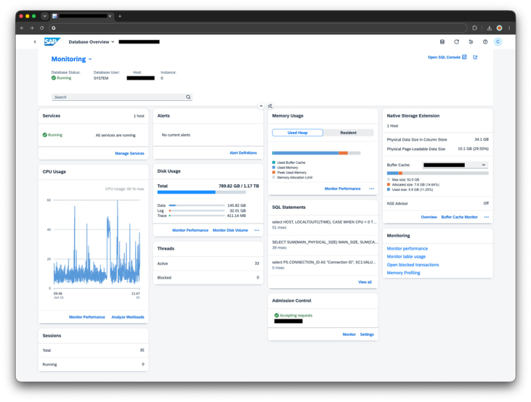531x402 pixels.
Task: Open a new browser tab
Action: pos(120,16)
